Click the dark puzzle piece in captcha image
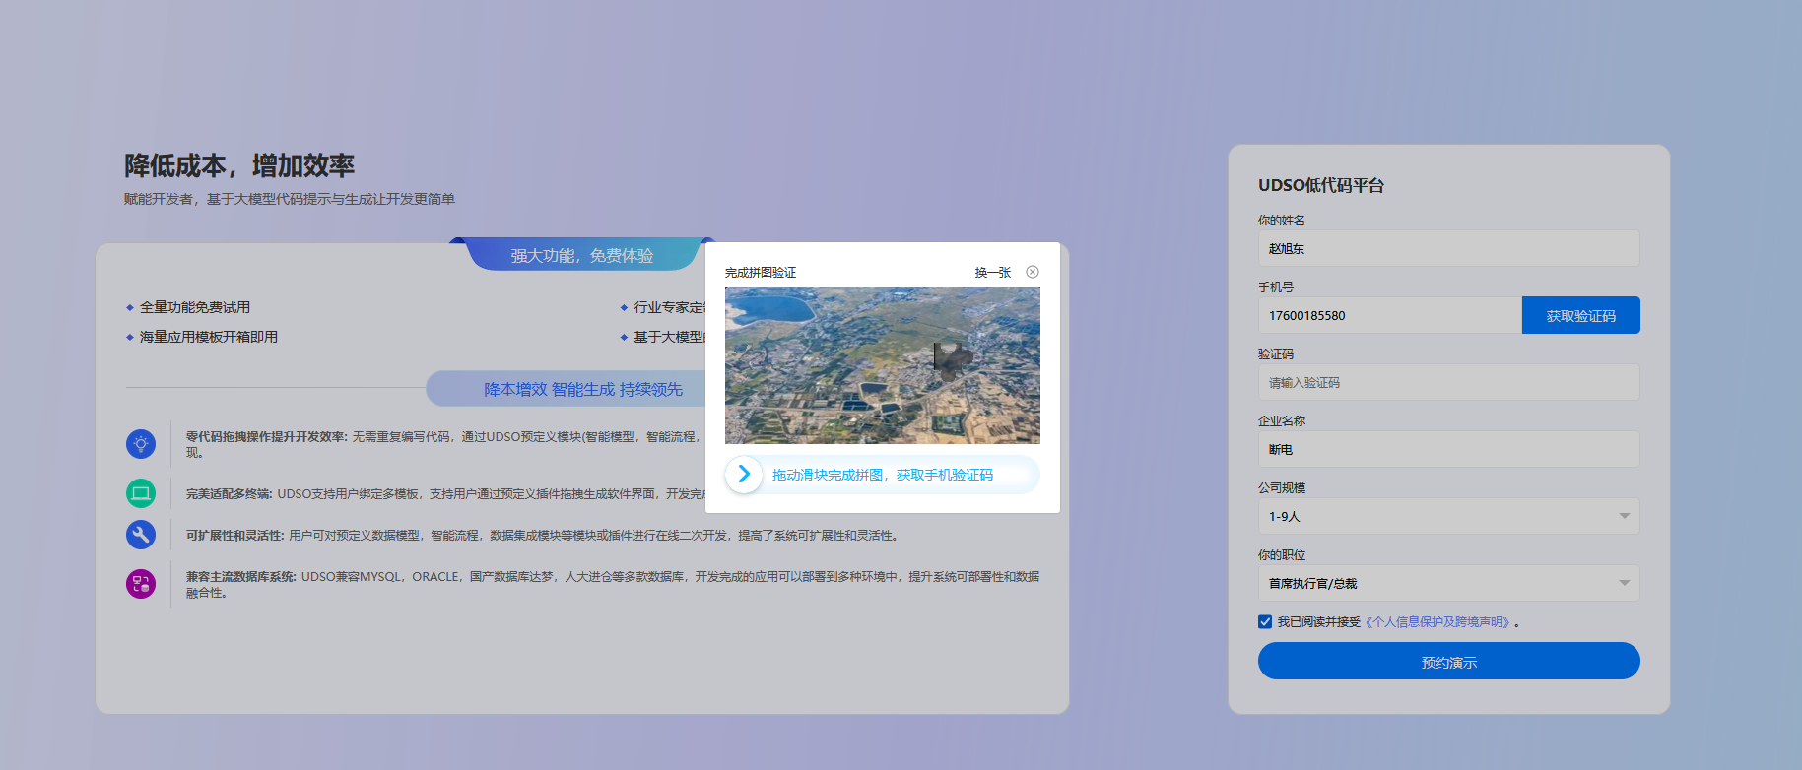This screenshot has height=770, width=1802. pos(951,360)
